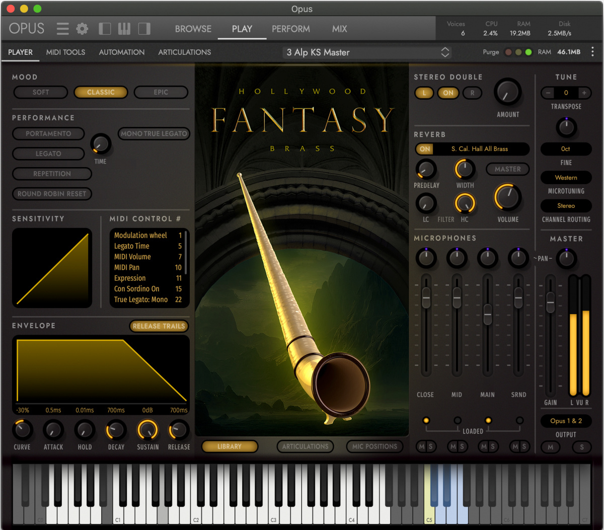
Task: Toggle the left browser panel icon
Action: point(105,29)
